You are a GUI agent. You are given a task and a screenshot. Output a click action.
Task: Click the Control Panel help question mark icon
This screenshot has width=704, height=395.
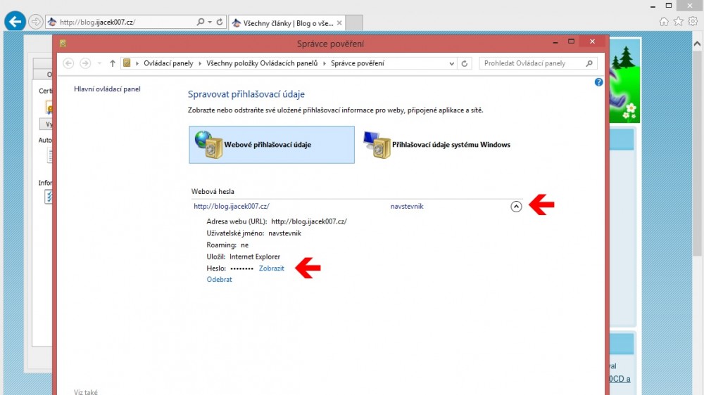point(599,82)
